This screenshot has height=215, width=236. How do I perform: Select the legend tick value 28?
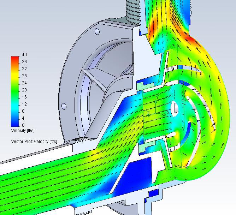24,76
